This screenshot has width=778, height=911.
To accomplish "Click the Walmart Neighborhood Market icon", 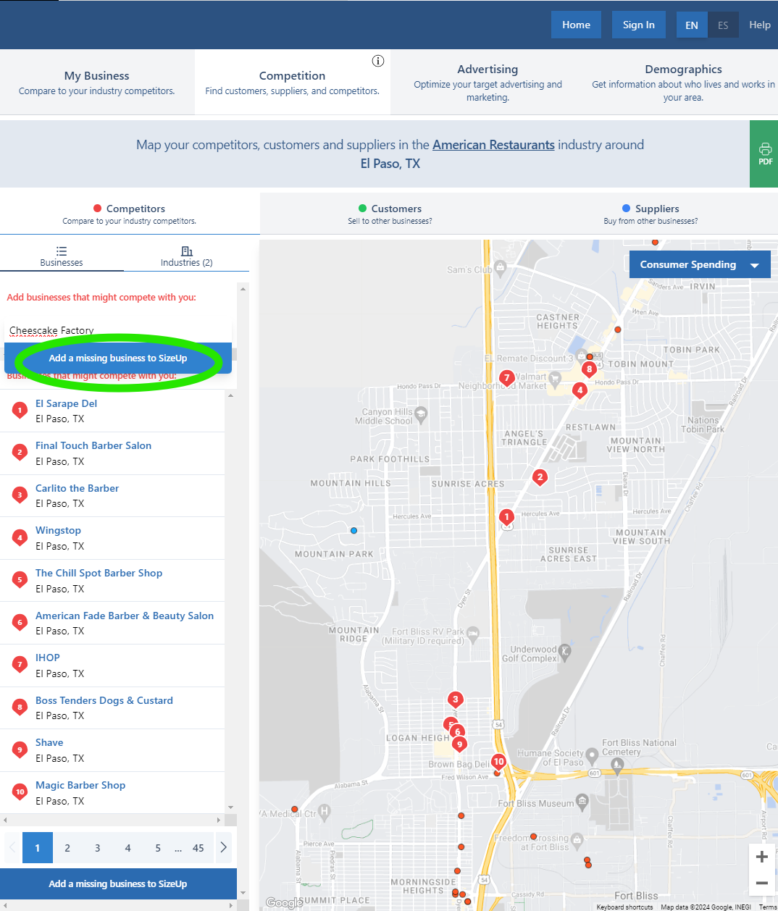I will click(556, 378).
